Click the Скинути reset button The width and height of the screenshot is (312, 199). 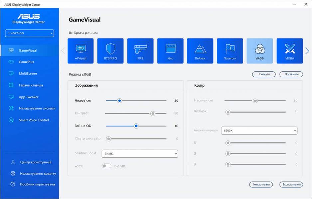tap(264, 74)
